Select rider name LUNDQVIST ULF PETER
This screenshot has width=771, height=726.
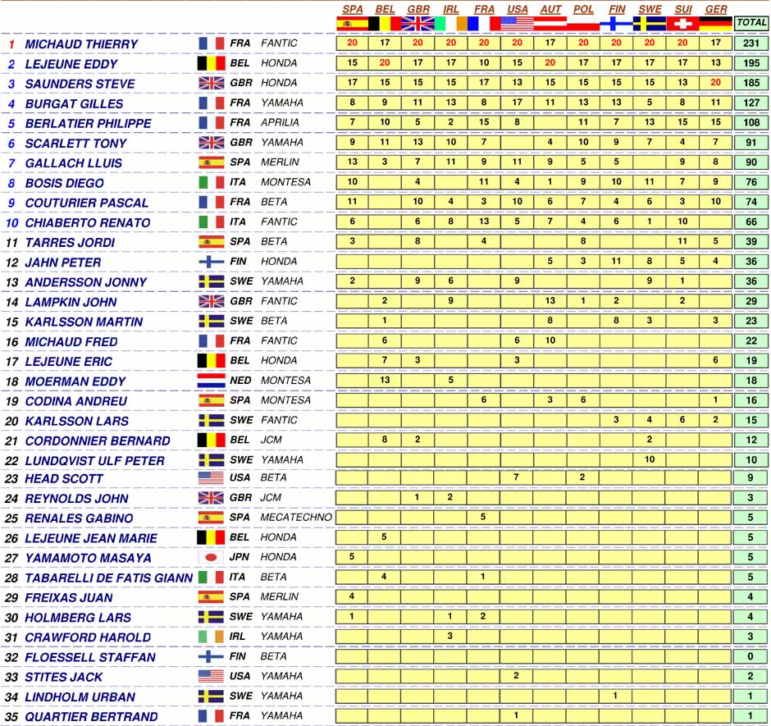[94, 461]
